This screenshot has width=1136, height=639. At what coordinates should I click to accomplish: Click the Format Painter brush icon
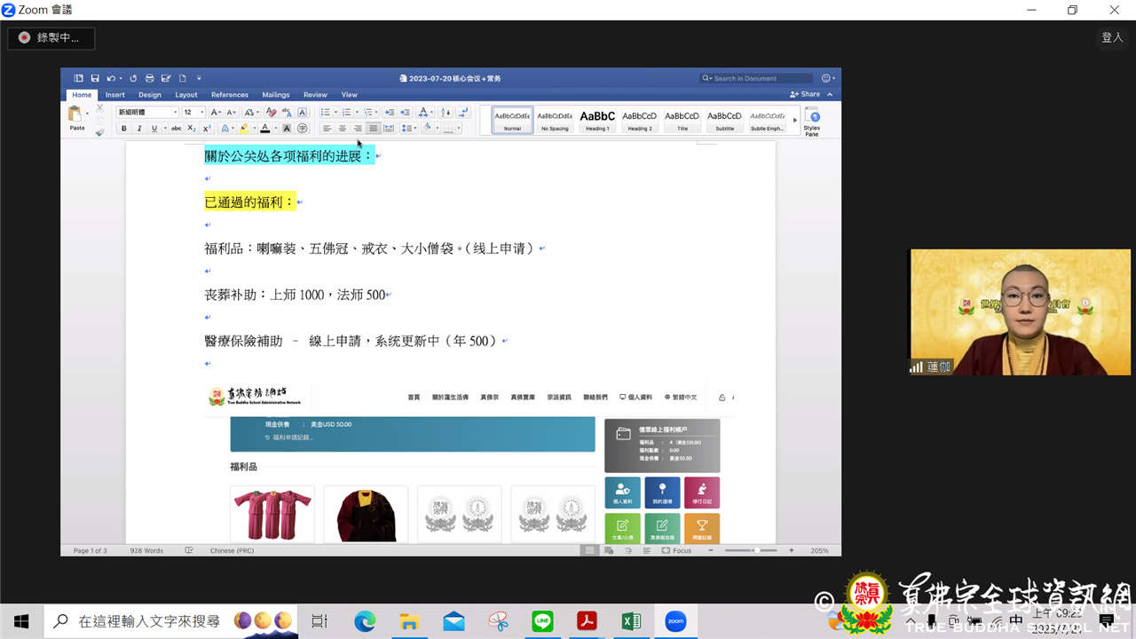(99, 131)
